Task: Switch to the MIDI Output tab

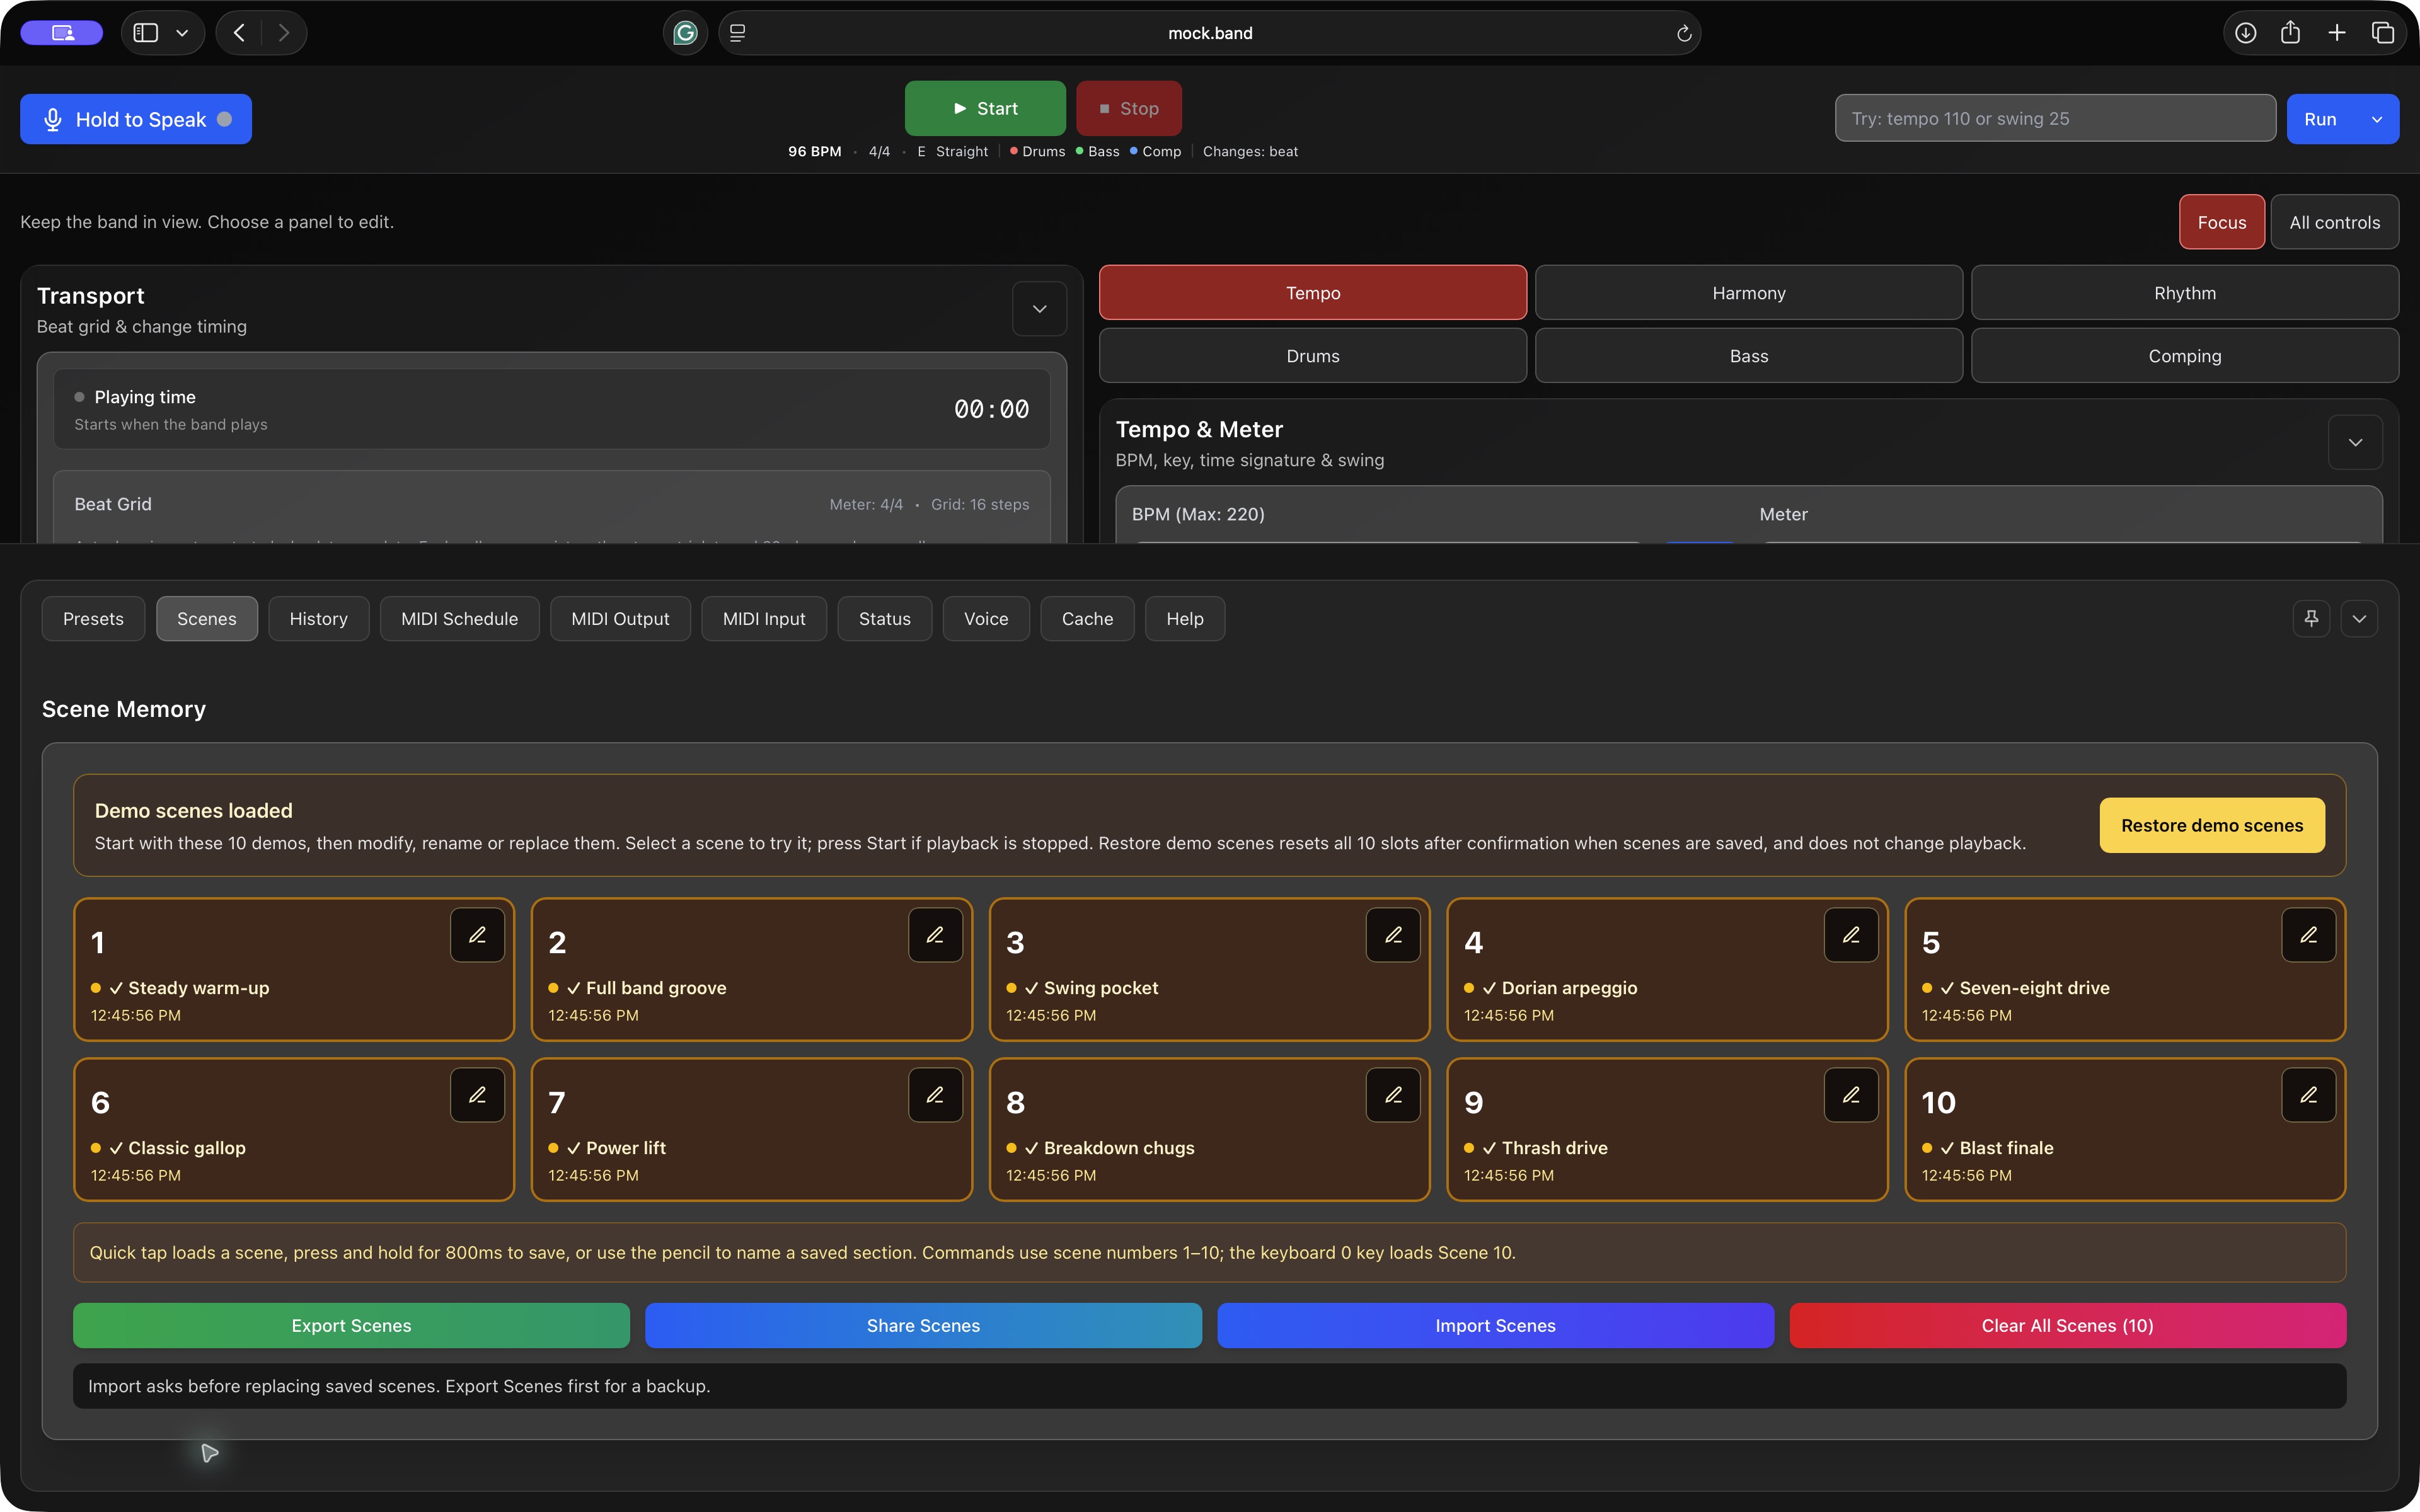Action: coord(620,619)
